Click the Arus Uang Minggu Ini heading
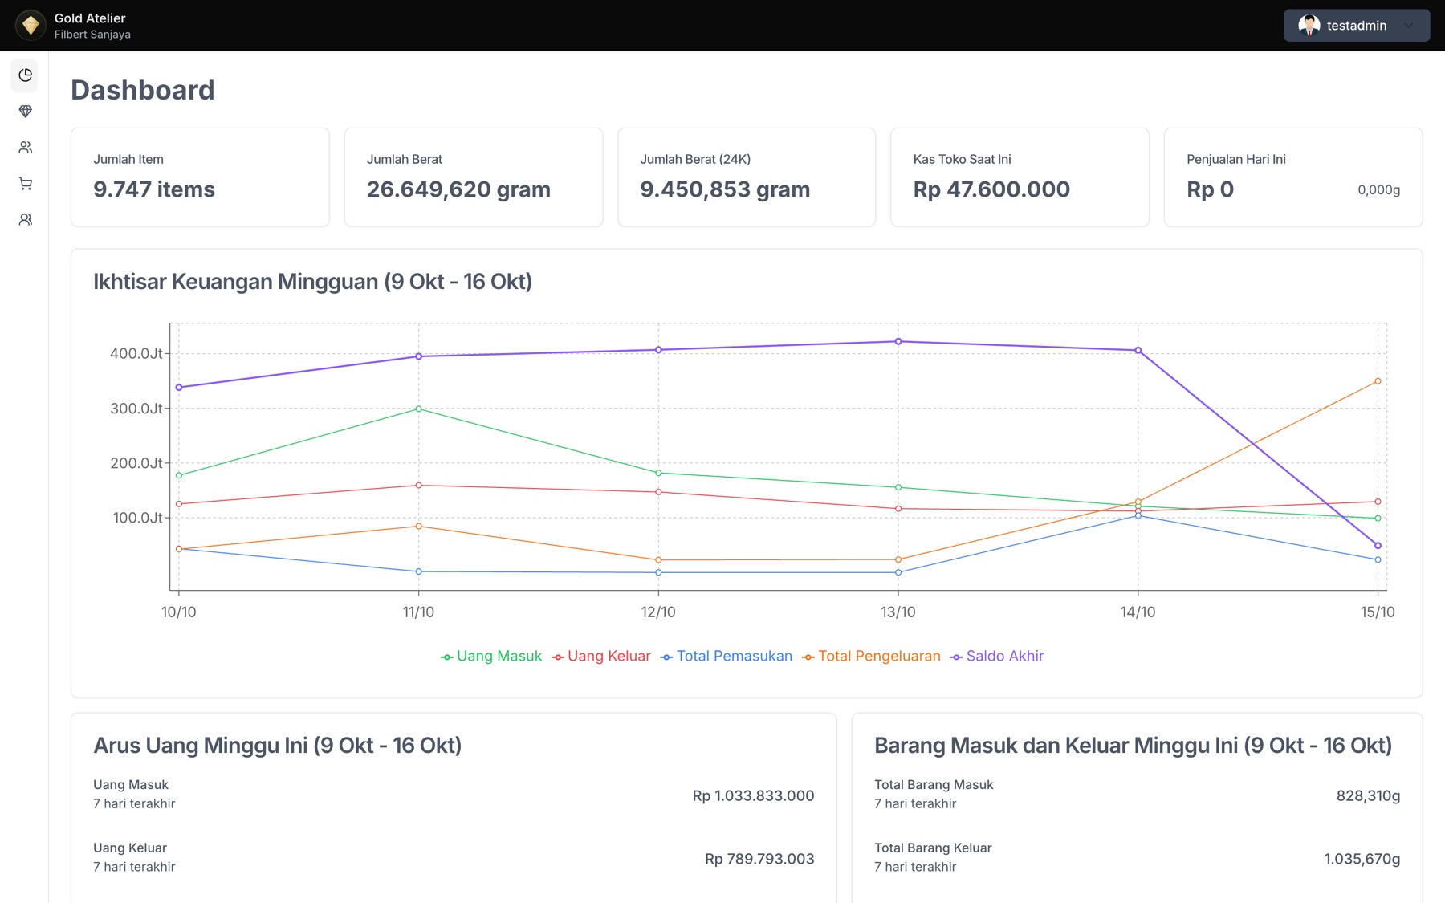The width and height of the screenshot is (1445, 903). click(277, 746)
